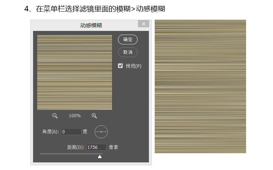Click the step 4 instruction heading
273x170 pixels.
[x=95, y=9]
